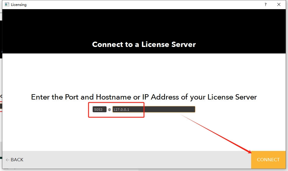Click the Licensing window app icon
Image resolution: width=288 pixels, height=171 pixels.
7,4
